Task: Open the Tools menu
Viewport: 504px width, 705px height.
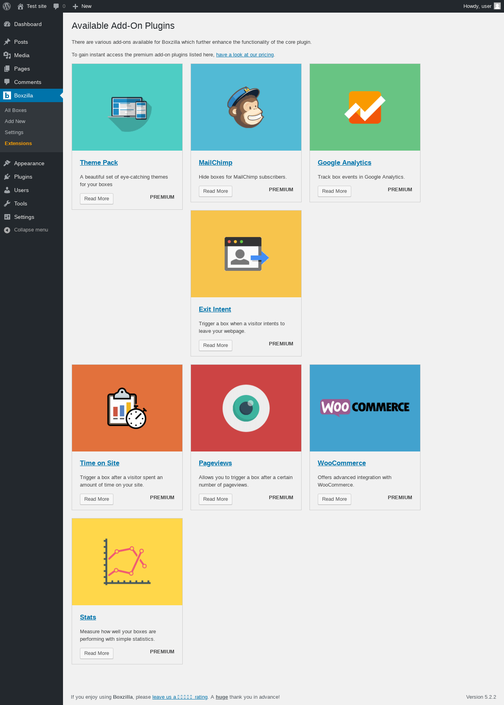Action: (31, 203)
